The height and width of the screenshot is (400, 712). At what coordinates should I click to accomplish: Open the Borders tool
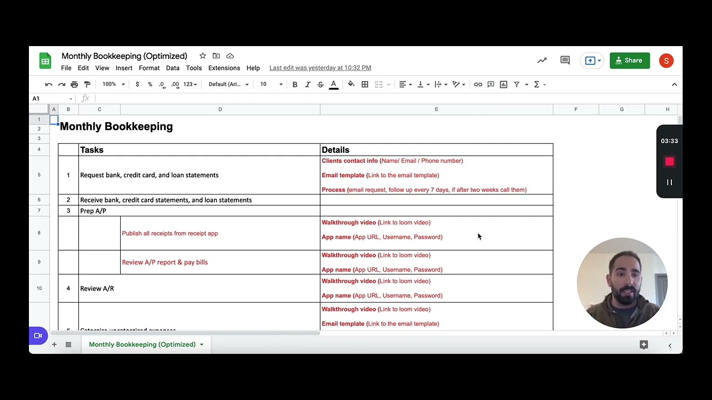click(x=365, y=84)
